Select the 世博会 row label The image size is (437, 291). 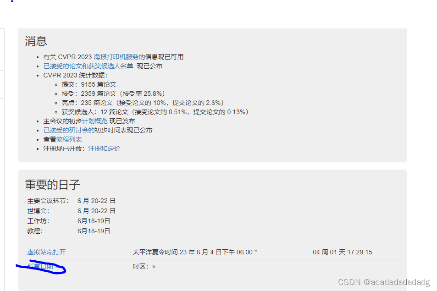(38, 211)
